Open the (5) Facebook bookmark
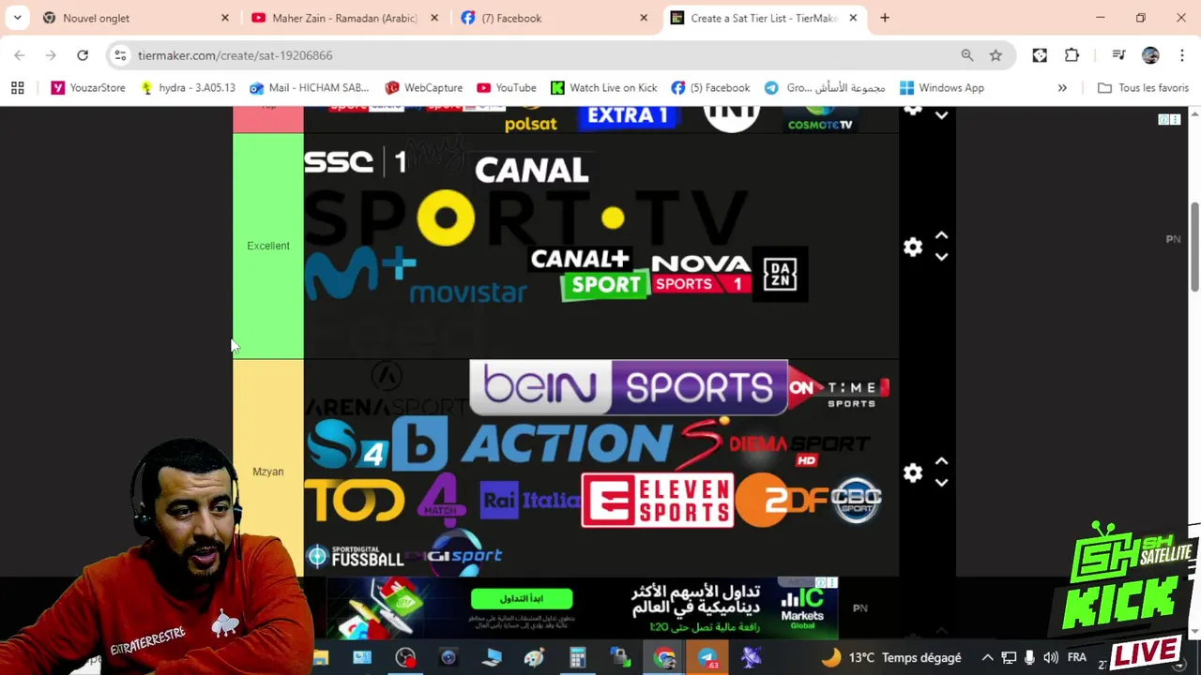The height and width of the screenshot is (675, 1201). [711, 88]
